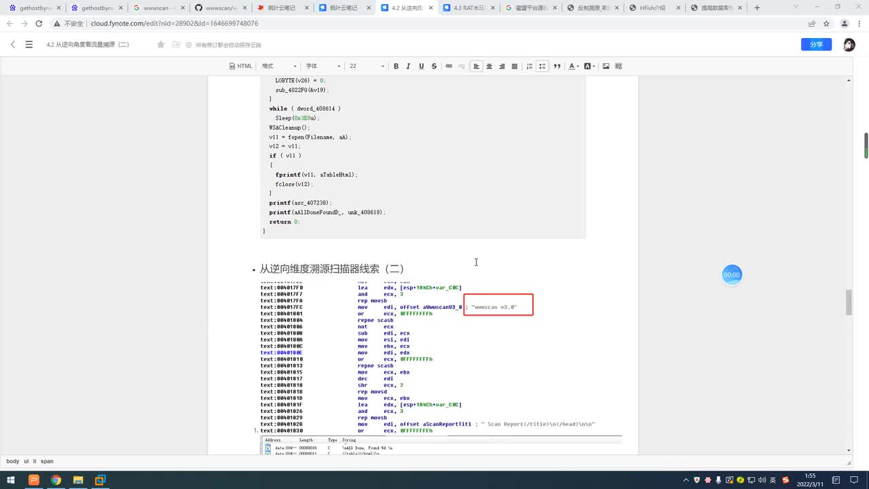Open File Explorer from the taskbar
Viewport: 869px width, 489px height.
pos(78,480)
